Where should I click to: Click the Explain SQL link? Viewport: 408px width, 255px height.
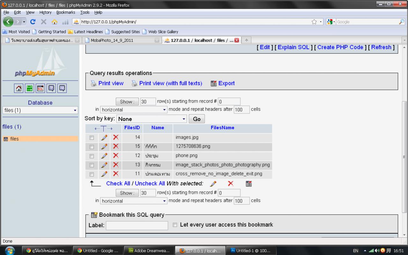click(x=294, y=47)
